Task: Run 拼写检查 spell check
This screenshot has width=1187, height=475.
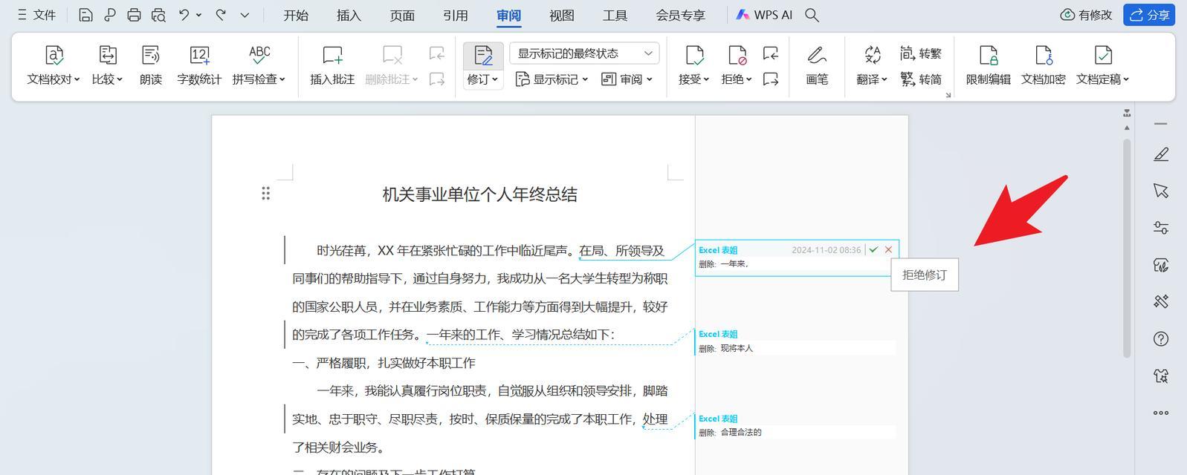Action: point(259,65)
